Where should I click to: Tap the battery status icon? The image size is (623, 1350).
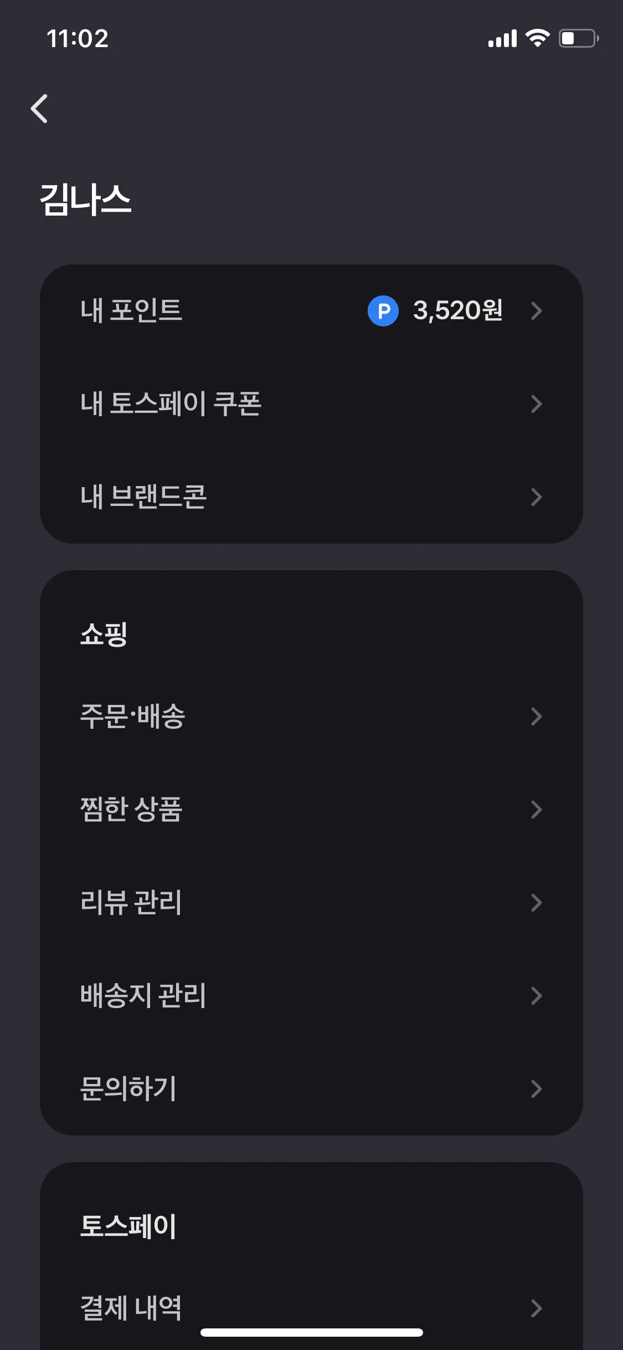point(579,38)
